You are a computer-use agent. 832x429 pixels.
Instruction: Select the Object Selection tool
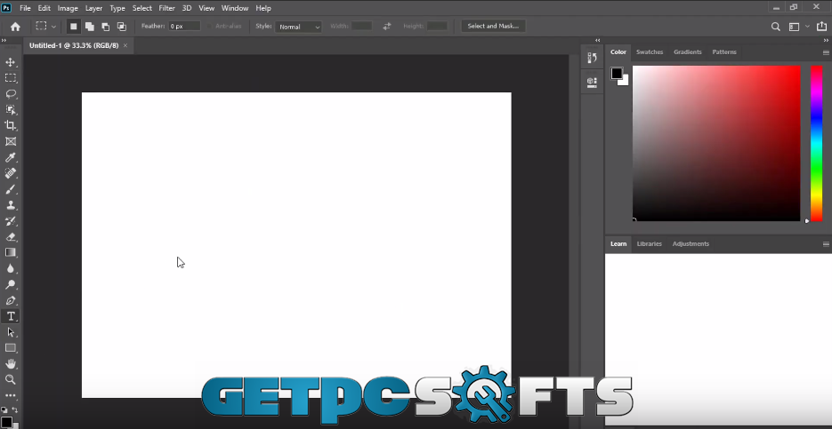pyautogui.click(x=10, y=109)
